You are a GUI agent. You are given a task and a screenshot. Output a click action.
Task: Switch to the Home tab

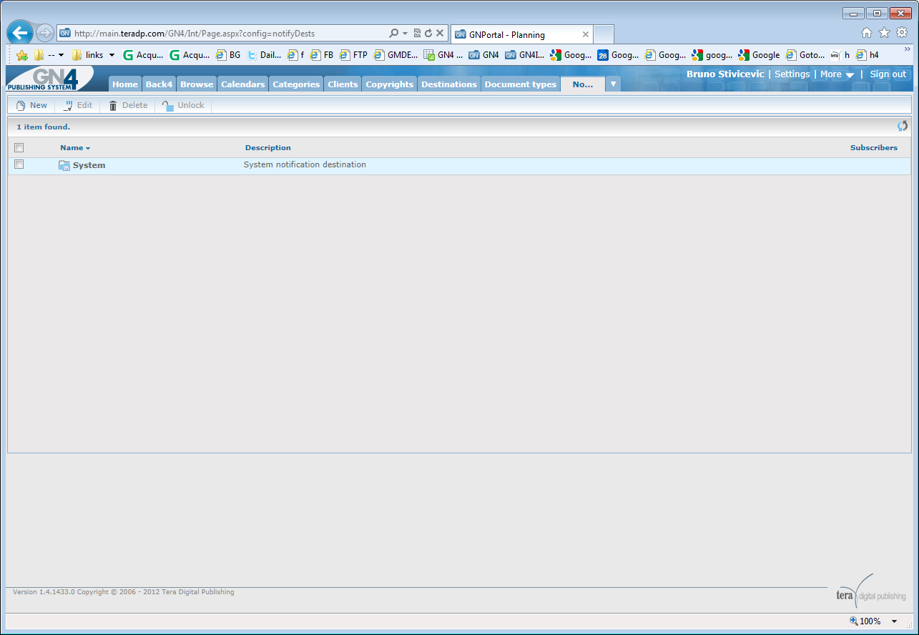(x=125, y=84)
